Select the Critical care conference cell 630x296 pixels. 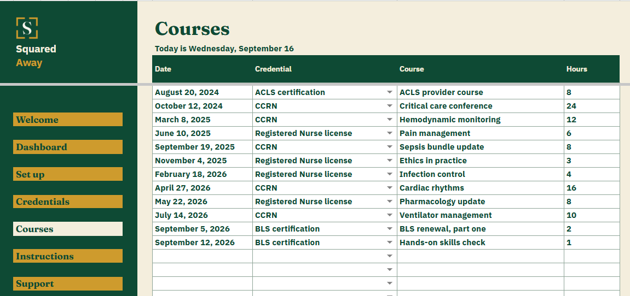(x=481, y=106)
